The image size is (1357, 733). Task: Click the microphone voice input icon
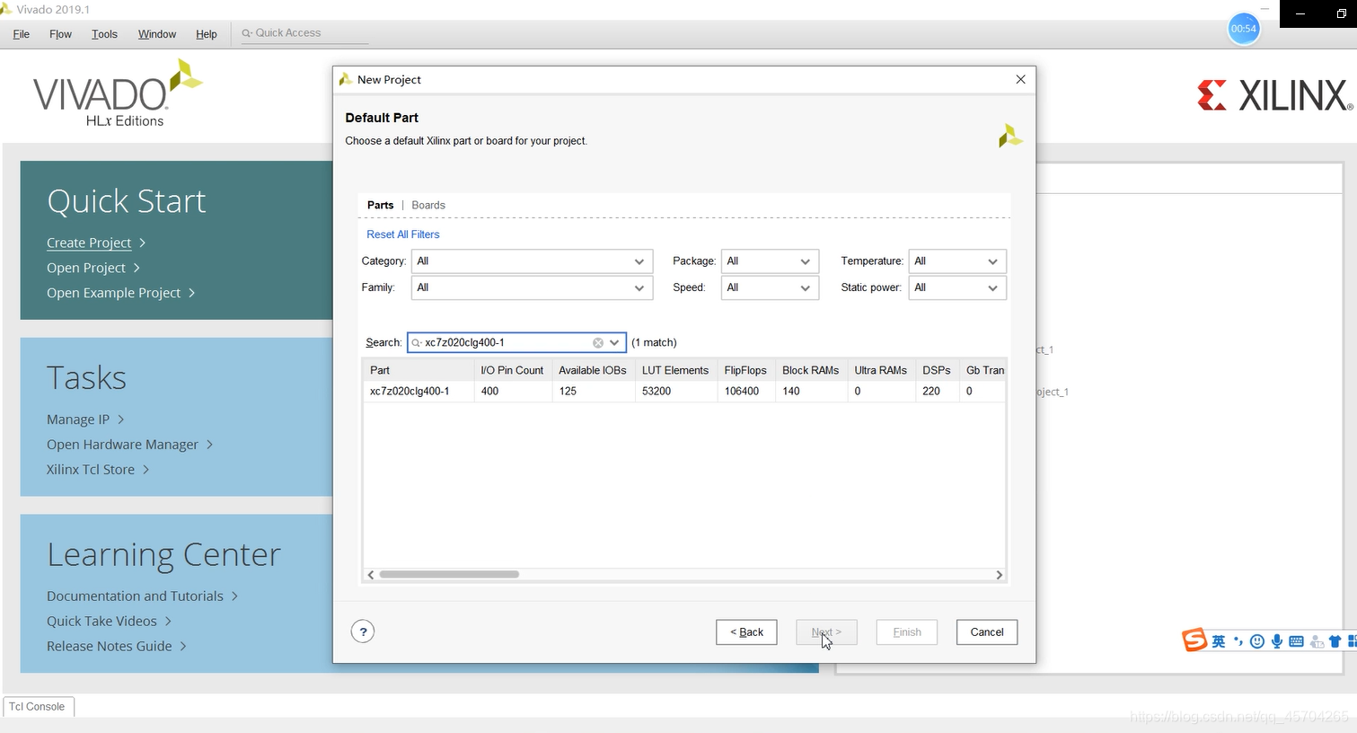point(1276,641)
